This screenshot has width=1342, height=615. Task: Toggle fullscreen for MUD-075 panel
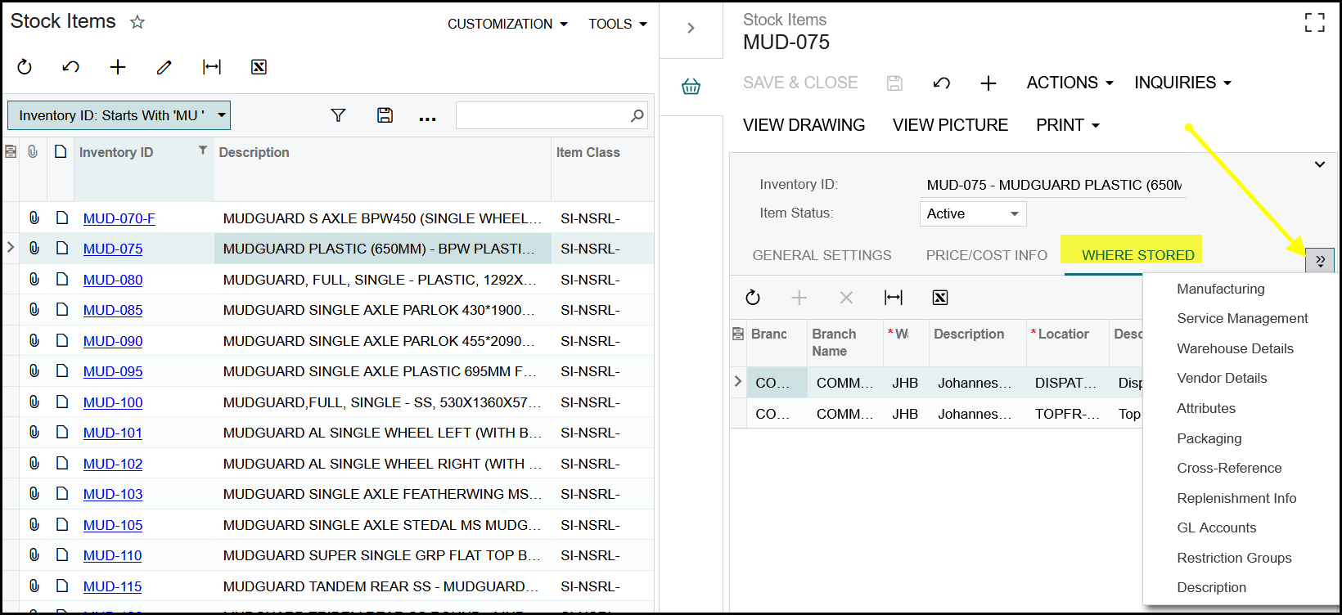(1314, 23)
